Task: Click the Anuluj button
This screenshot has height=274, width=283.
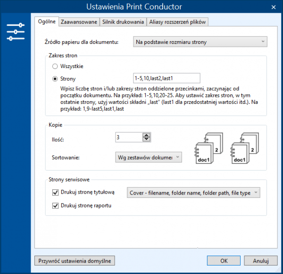Action: click(260, 260)
